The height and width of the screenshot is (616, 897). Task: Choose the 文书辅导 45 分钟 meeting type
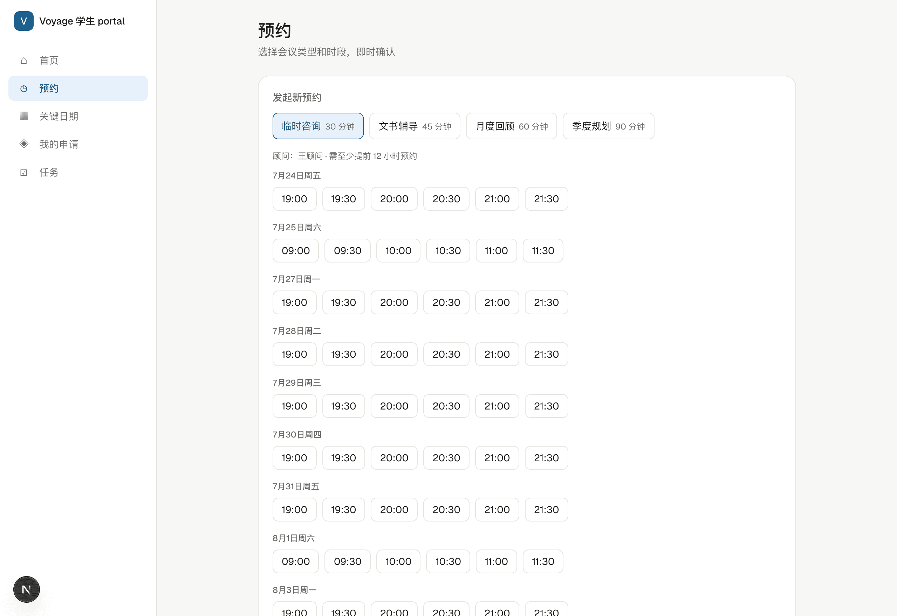(415, 126)
